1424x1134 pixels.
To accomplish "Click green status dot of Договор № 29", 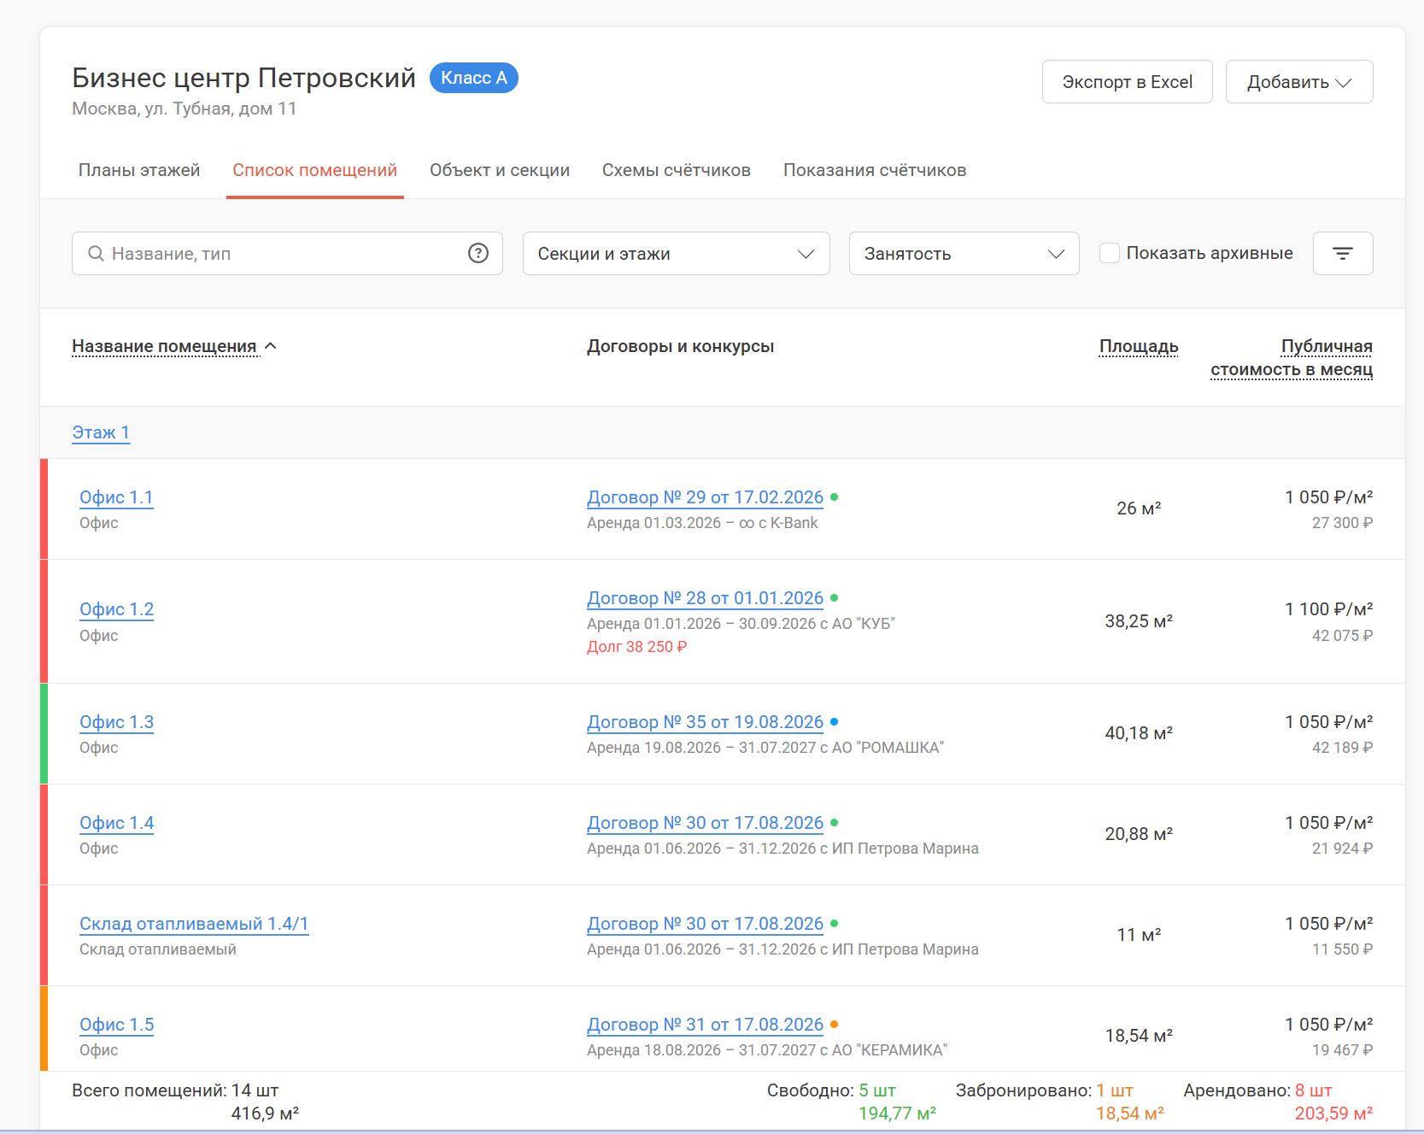I will coord(835,496).
